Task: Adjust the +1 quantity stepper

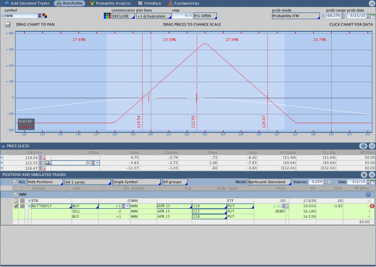Action: coord(123,206)
